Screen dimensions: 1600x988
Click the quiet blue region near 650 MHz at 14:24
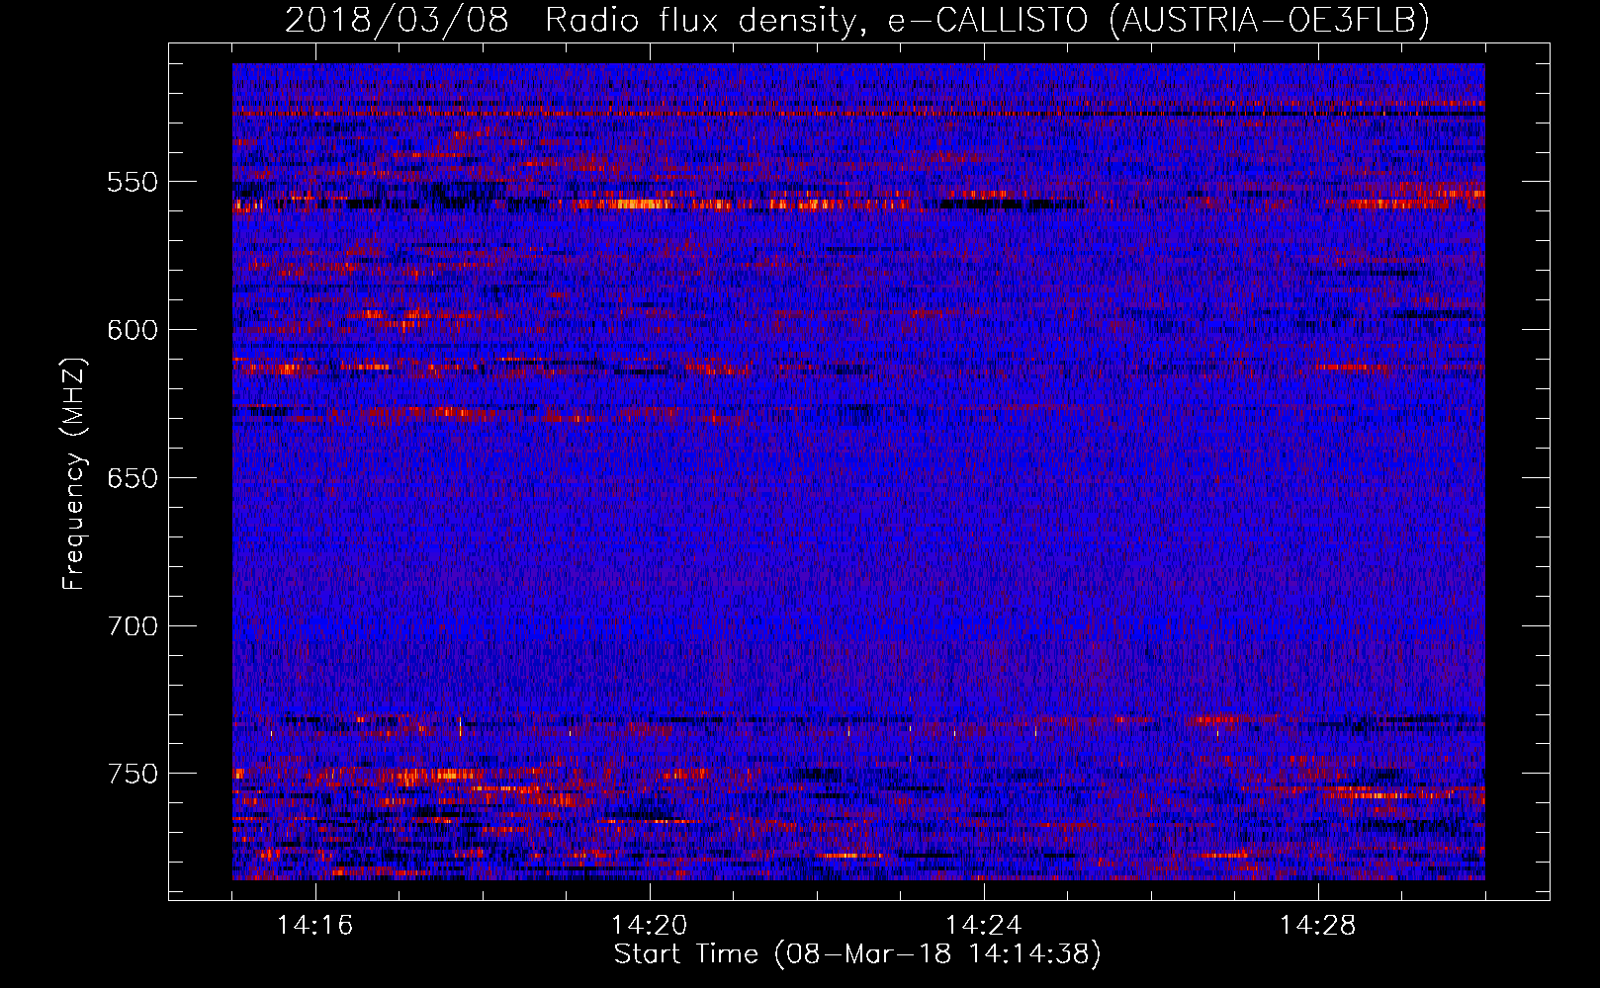click(x=983, y=478)
